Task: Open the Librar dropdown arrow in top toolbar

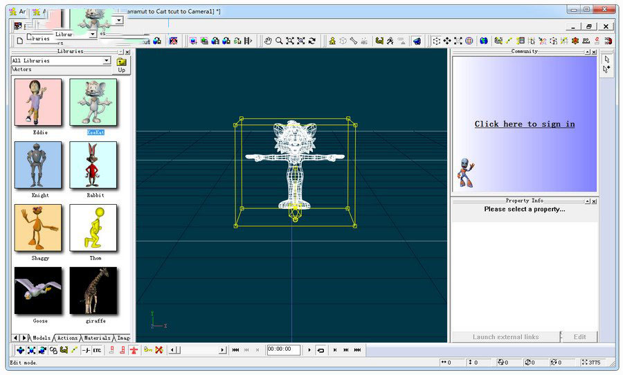Action: pos(93,34)
